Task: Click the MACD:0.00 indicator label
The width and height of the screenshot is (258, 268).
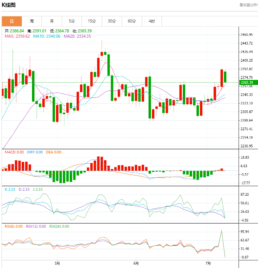Action: (x=14, y=152)
